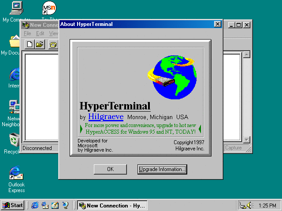Click New document icon in HyperTerminal toolbar
This screenshot has width=282, height=211.
pyautogui.click(x=30, y=44)
